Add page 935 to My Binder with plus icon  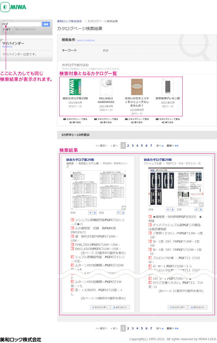(x=118, y=213)
